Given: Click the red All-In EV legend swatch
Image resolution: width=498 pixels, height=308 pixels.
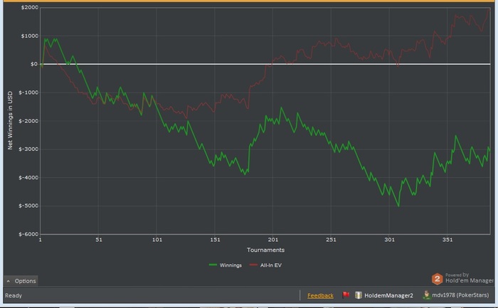Looking at the screenshot, I should (253, 265).
